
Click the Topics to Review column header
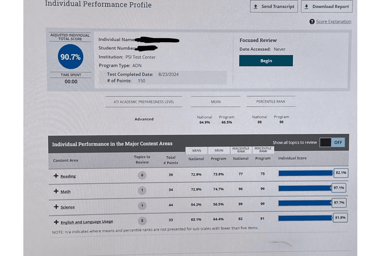coord(142,159)
